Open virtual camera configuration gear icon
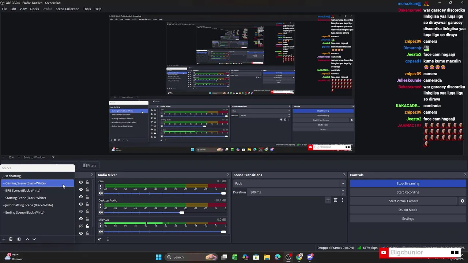The width and height of the screenshot is (468, 263). pos(462,201)
